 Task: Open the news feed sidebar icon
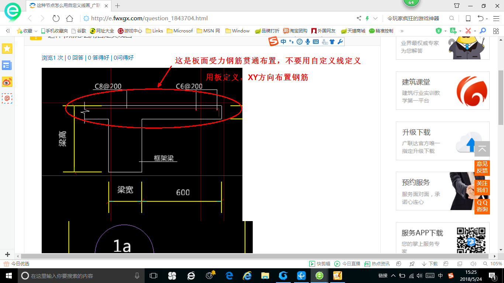pyautogui.click(x=7, y=66)
